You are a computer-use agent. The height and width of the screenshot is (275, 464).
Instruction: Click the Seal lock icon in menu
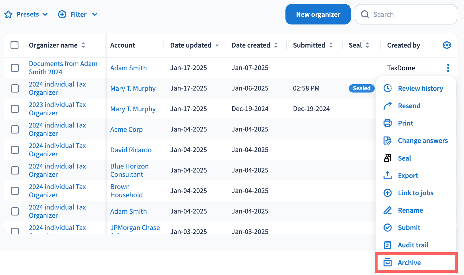388,158
